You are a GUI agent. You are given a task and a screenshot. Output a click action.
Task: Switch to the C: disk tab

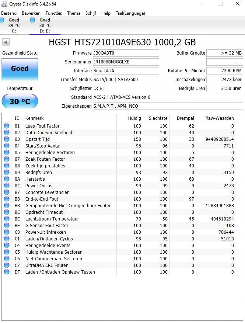(14, 25)
